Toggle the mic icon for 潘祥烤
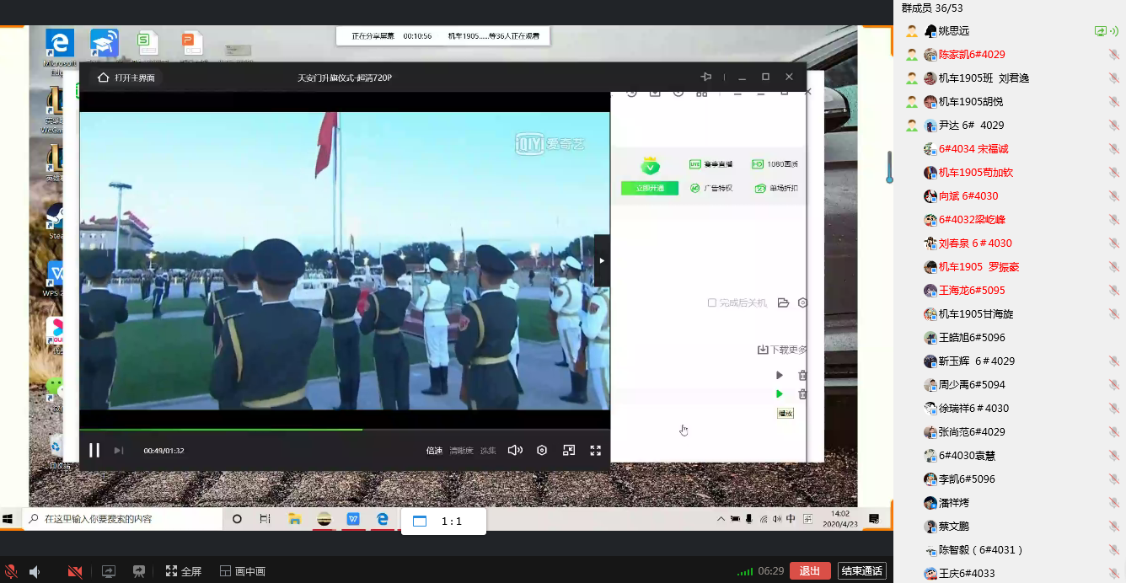1126x583 pixels. pos(1113,503)
